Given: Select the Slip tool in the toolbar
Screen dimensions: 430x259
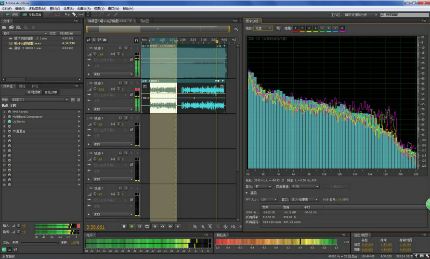Looking at the screenshot, I should (x=81, y=14).
